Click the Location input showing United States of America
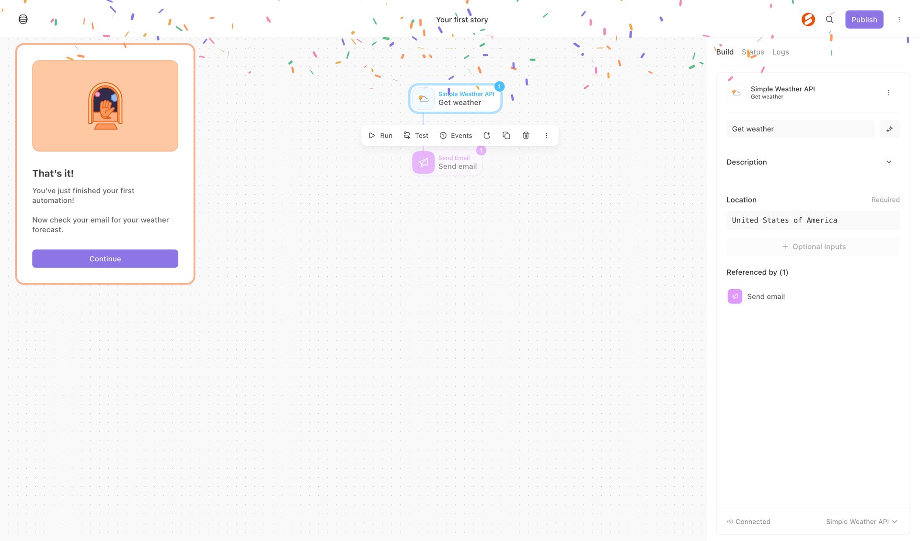 click(x=813, y=220)
